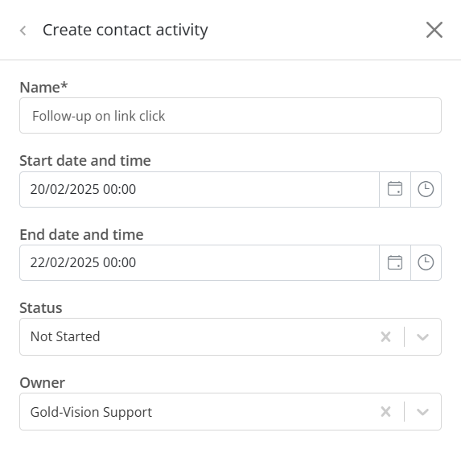461x449 pixels.
Task: Clear the Gold-Vision Support owner selection
Action: pos(385,412)
